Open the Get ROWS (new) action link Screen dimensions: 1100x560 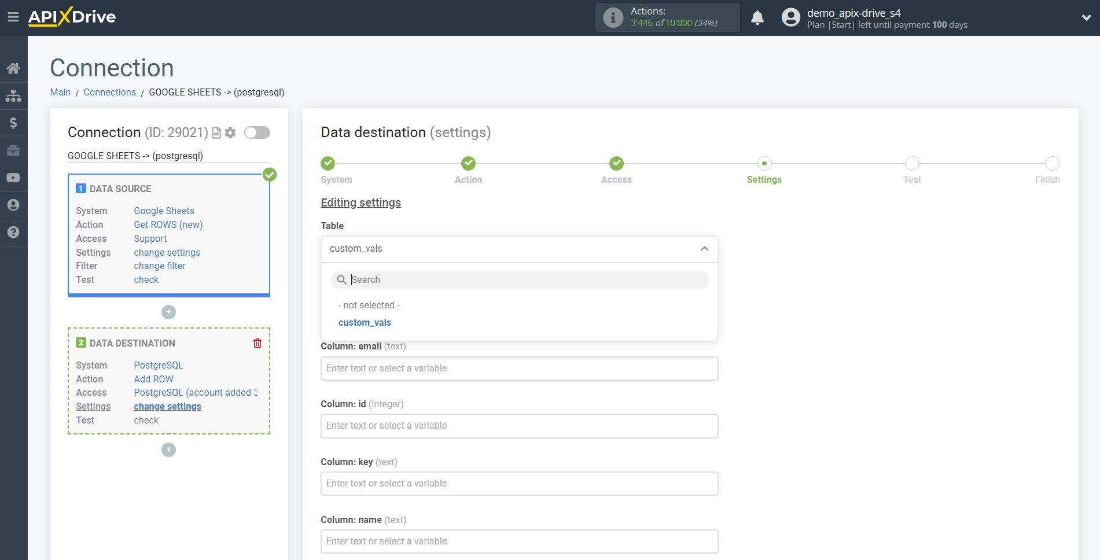pos(168,224)
